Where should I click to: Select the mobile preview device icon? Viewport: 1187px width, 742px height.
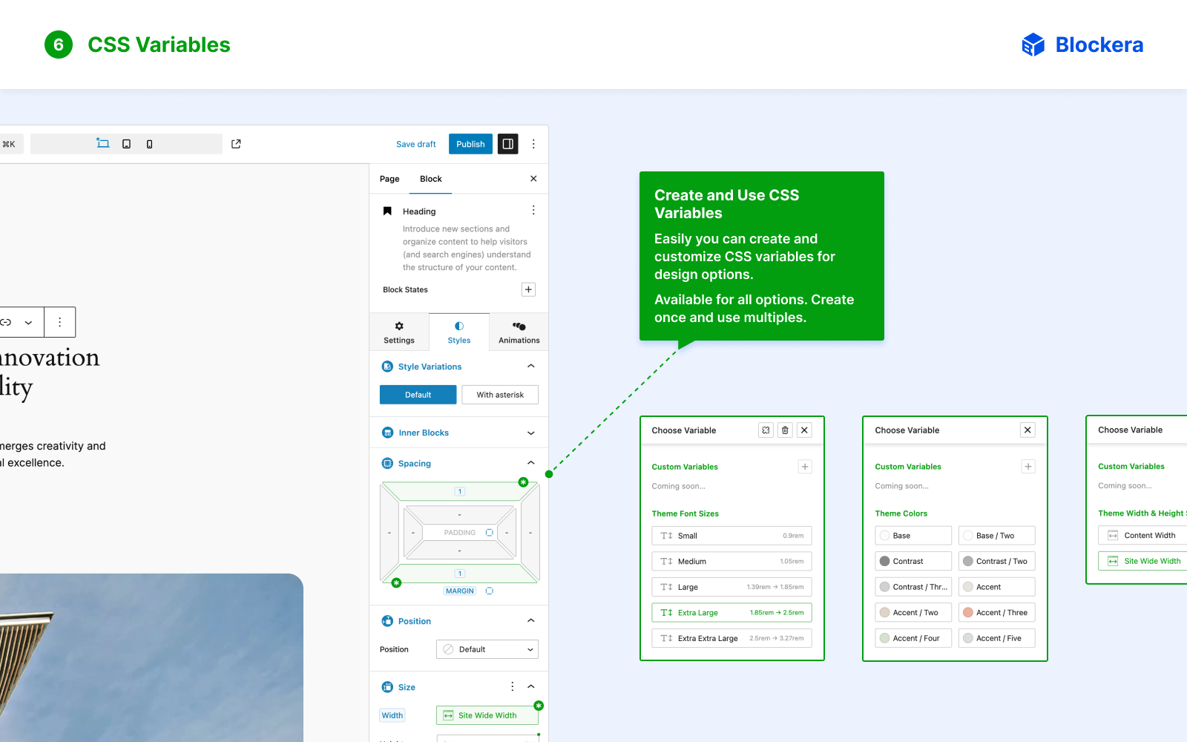[149, 144]
